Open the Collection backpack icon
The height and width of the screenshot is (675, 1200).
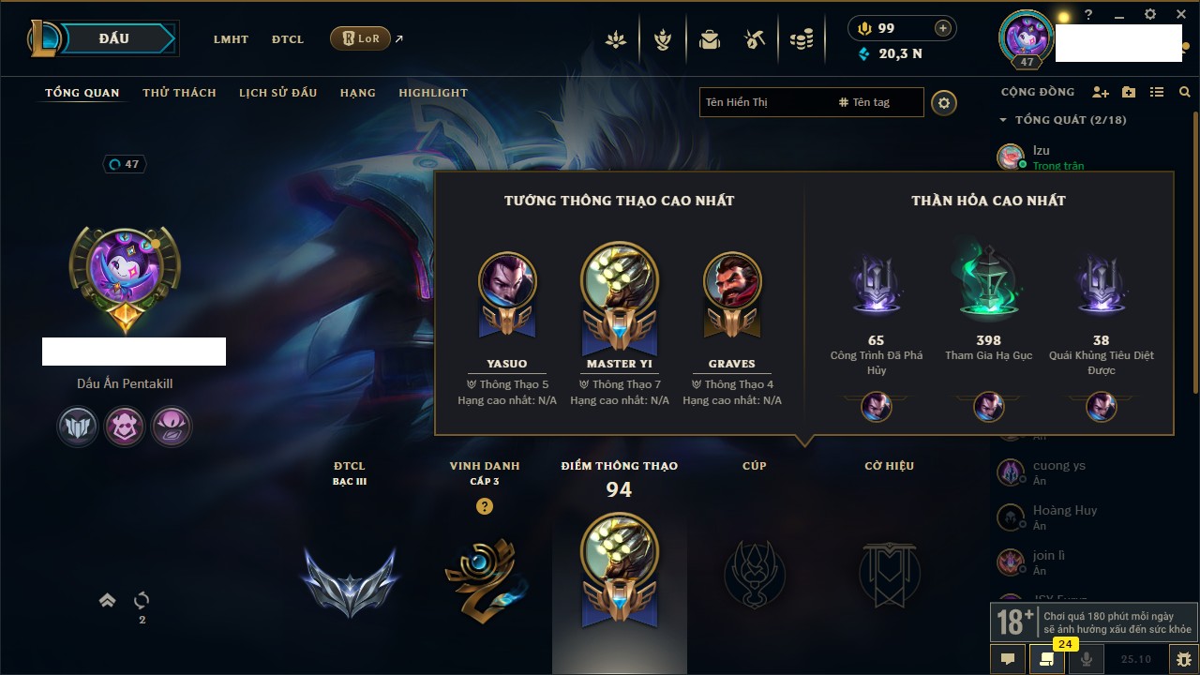(709, 39)
